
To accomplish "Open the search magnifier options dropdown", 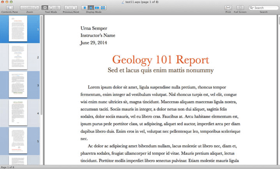I will tap(251, 8).
